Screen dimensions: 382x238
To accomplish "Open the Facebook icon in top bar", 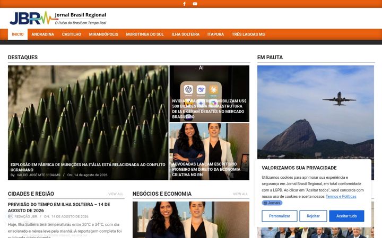I will [x=185, y=4].
